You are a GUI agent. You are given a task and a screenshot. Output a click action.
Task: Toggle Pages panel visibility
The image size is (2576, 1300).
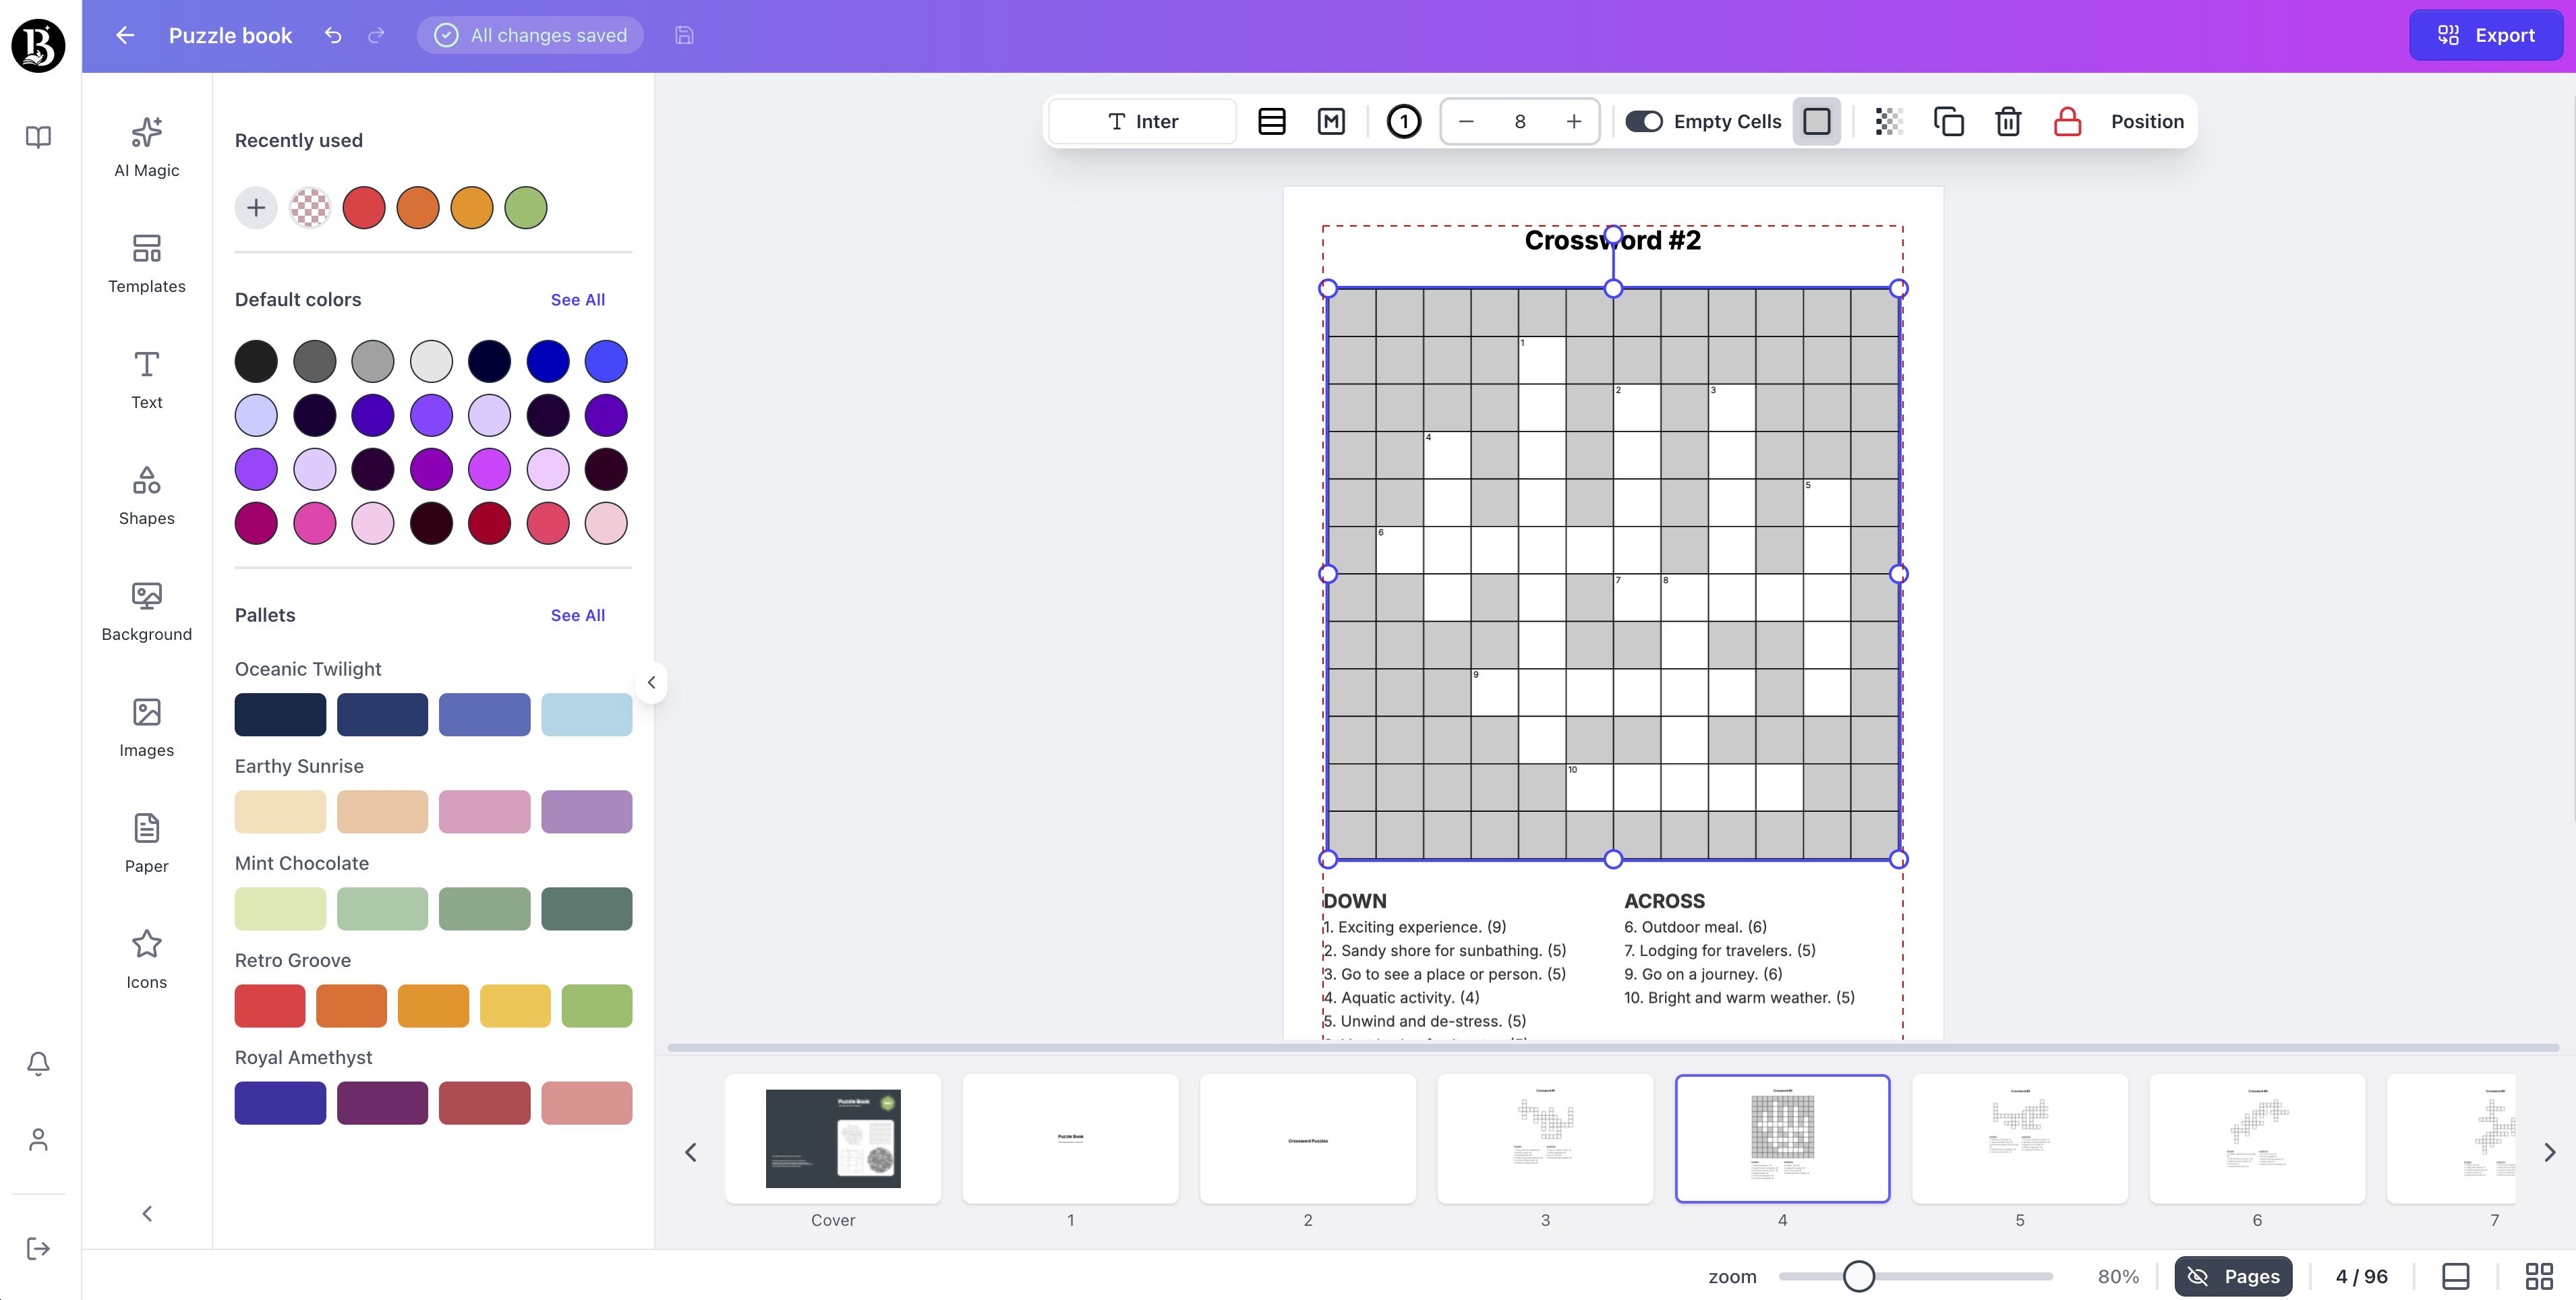2233,1276
